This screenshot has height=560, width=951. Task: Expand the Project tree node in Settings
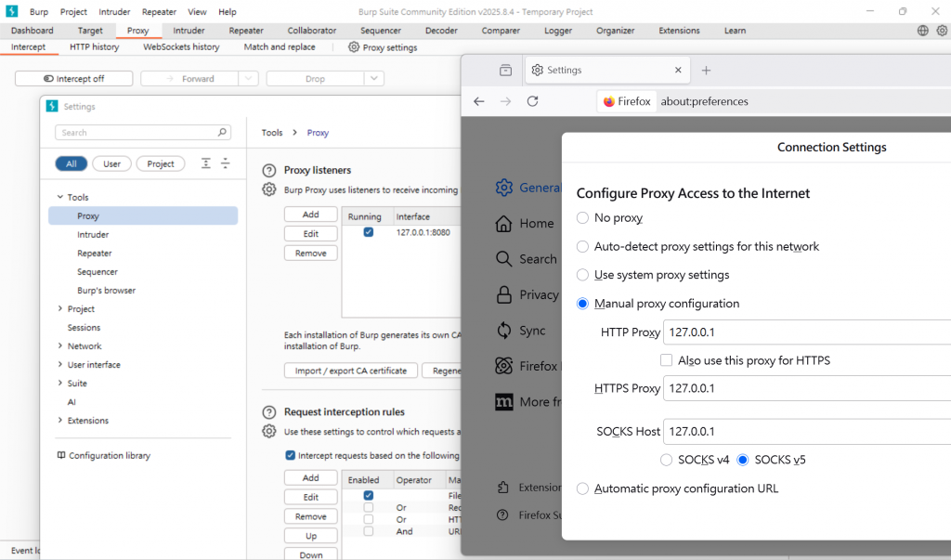pos(60,308)
